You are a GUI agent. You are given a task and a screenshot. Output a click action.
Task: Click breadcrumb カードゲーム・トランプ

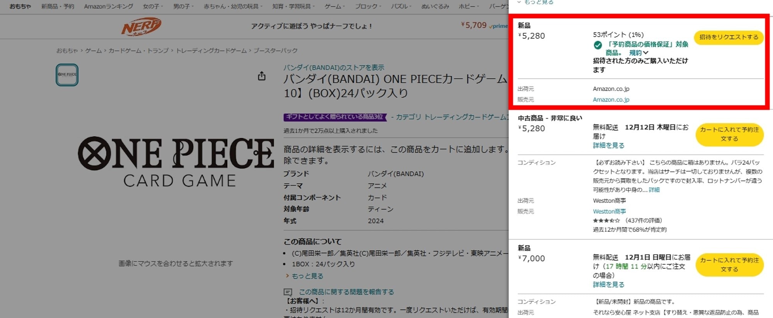pos(138,51)
